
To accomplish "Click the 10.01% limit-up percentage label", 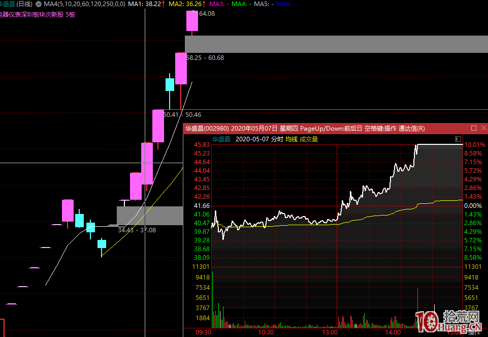I will (x=475, y=145).
